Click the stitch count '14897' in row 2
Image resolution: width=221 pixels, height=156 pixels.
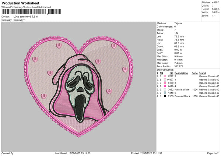[170, 79]
